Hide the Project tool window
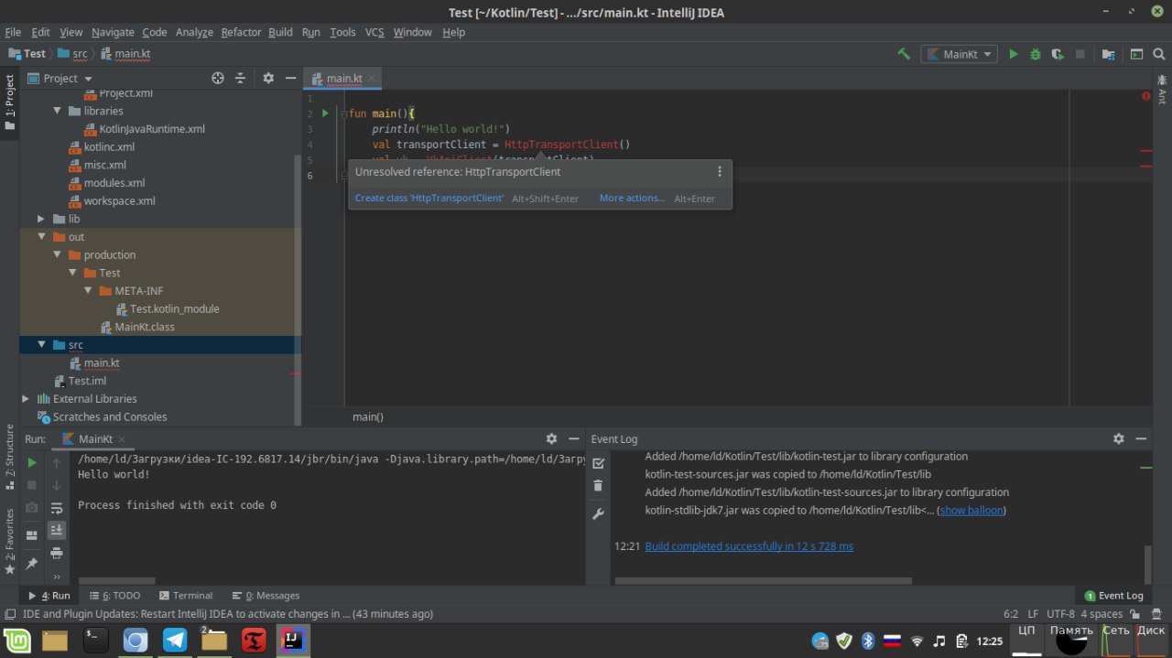This screenshot has width=1172, height=658. [x=289, y=79]
